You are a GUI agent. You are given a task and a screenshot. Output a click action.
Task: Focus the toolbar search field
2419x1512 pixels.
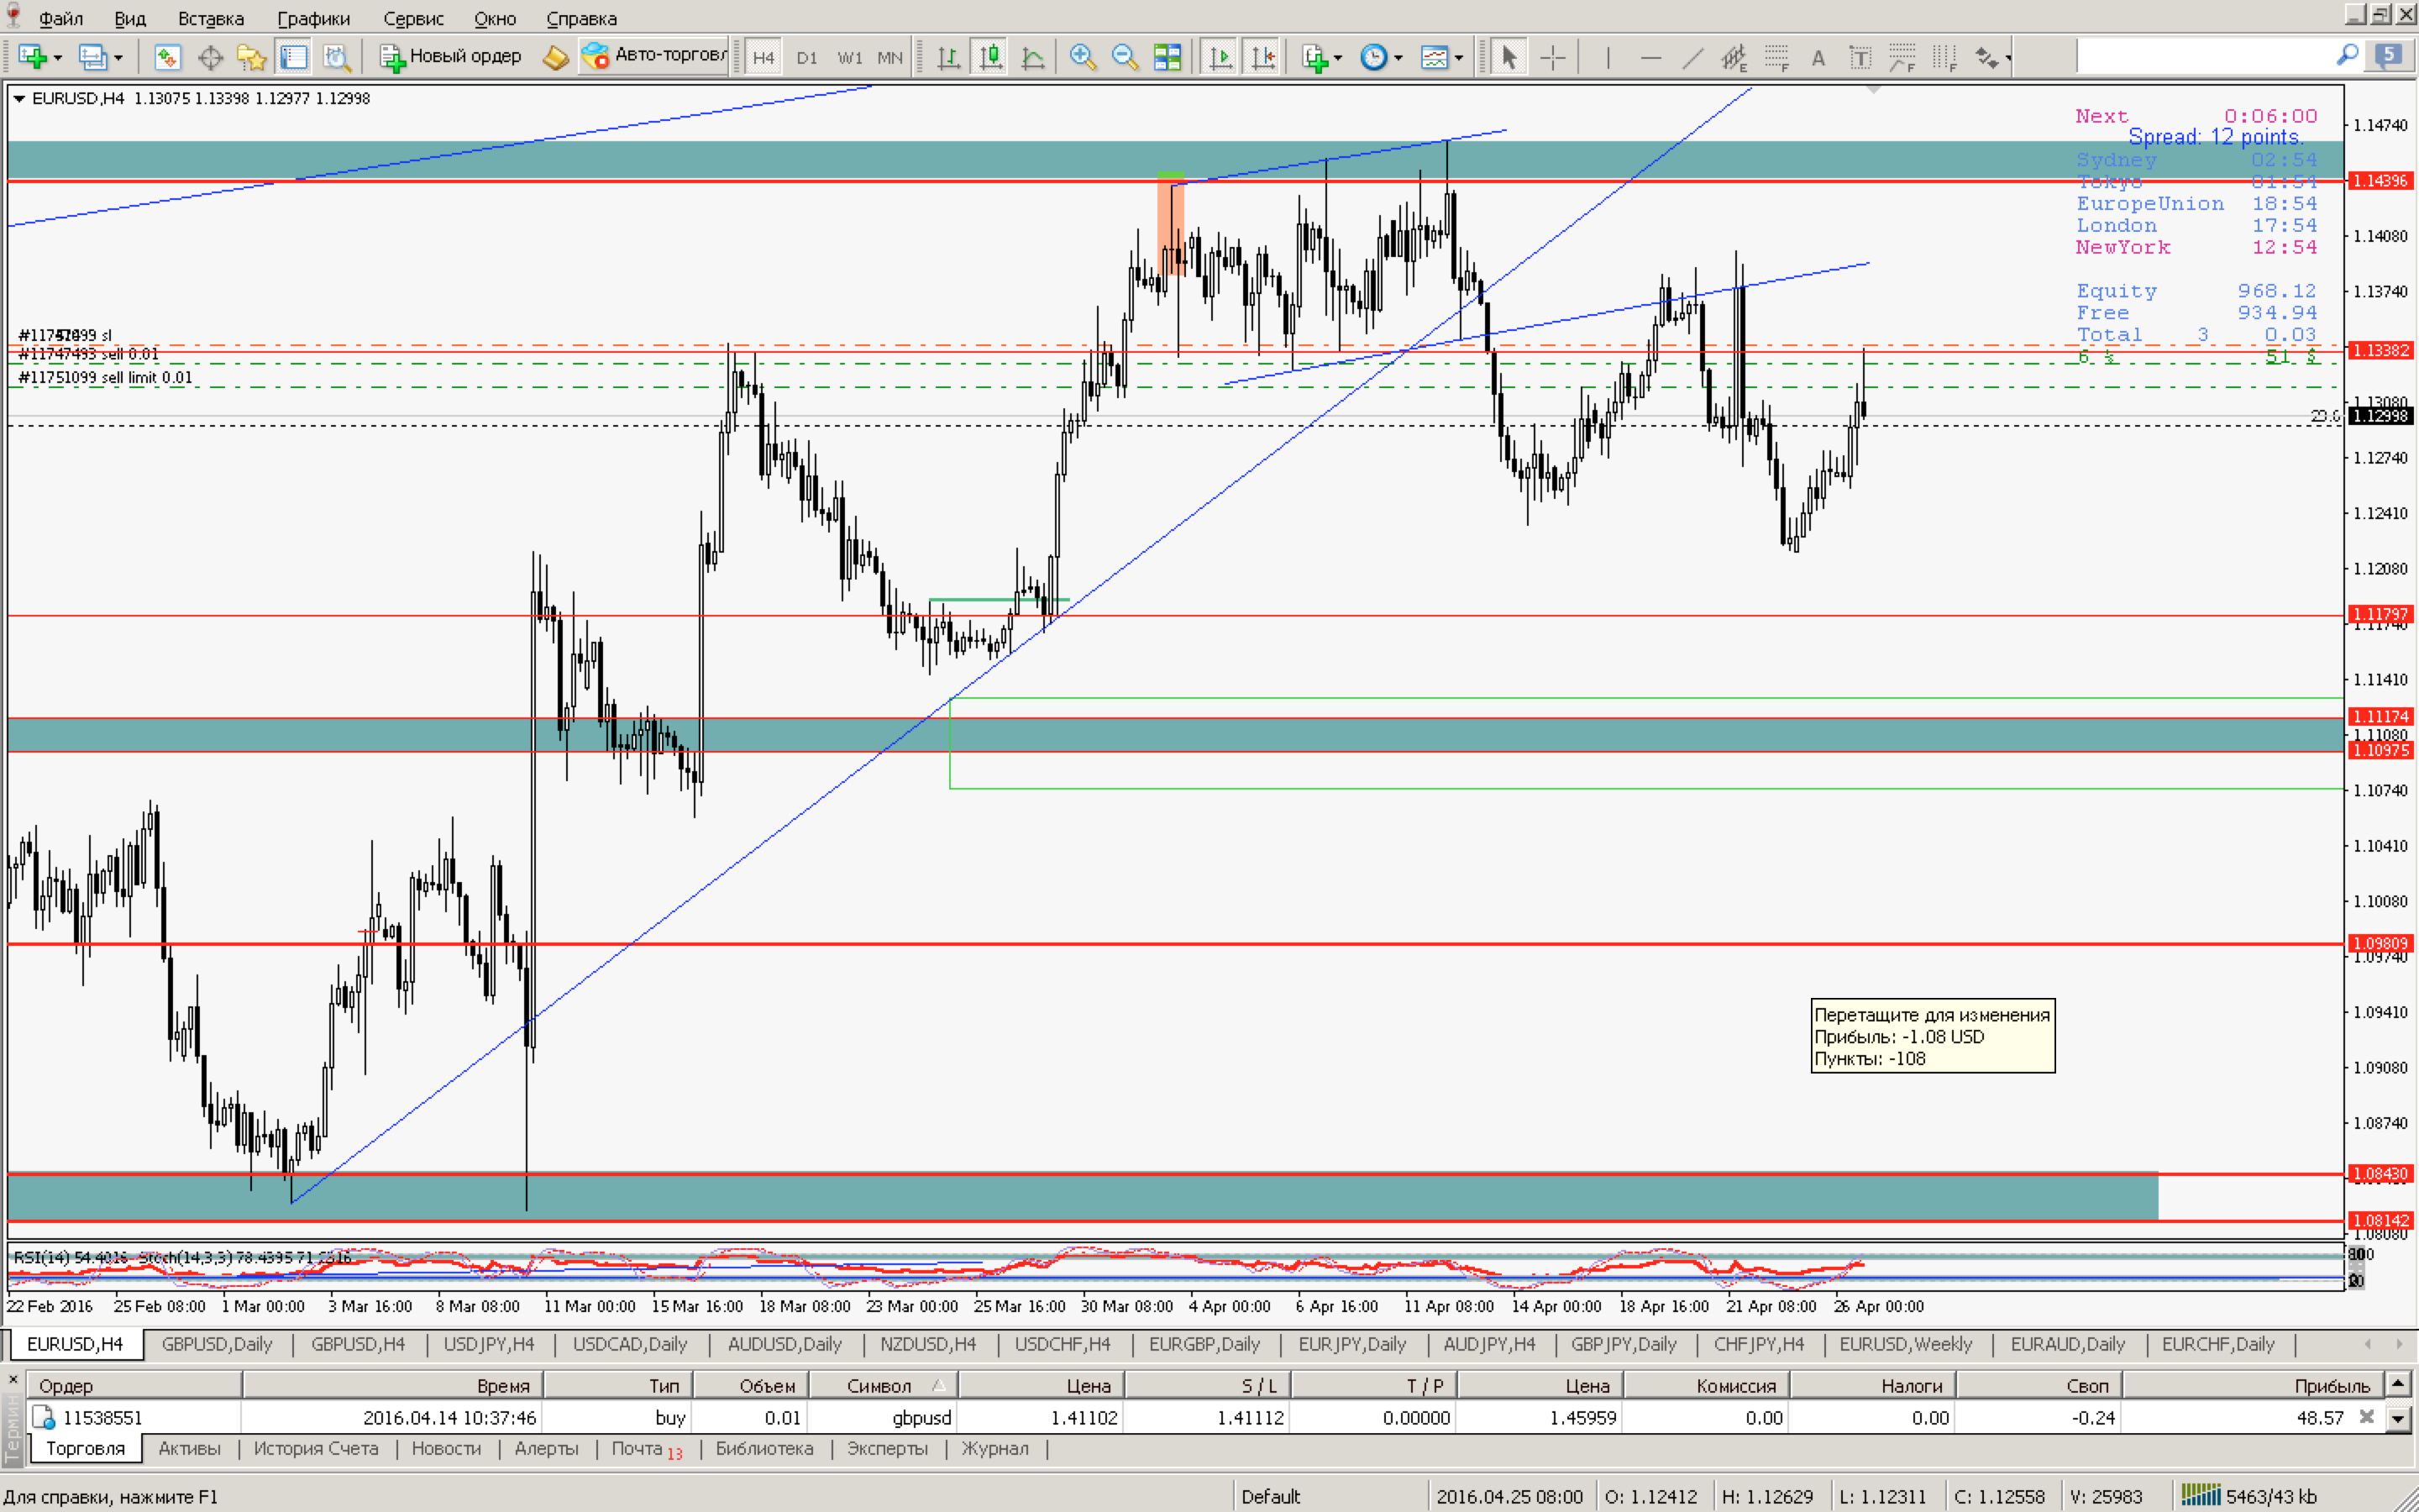pos(2204,55)
